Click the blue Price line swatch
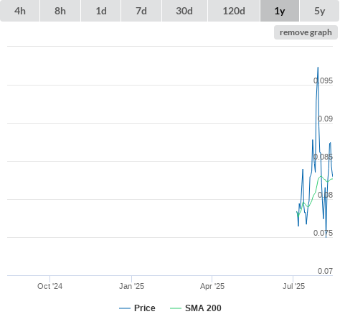Viewport: 340px width, 327px height. point(125,308)
